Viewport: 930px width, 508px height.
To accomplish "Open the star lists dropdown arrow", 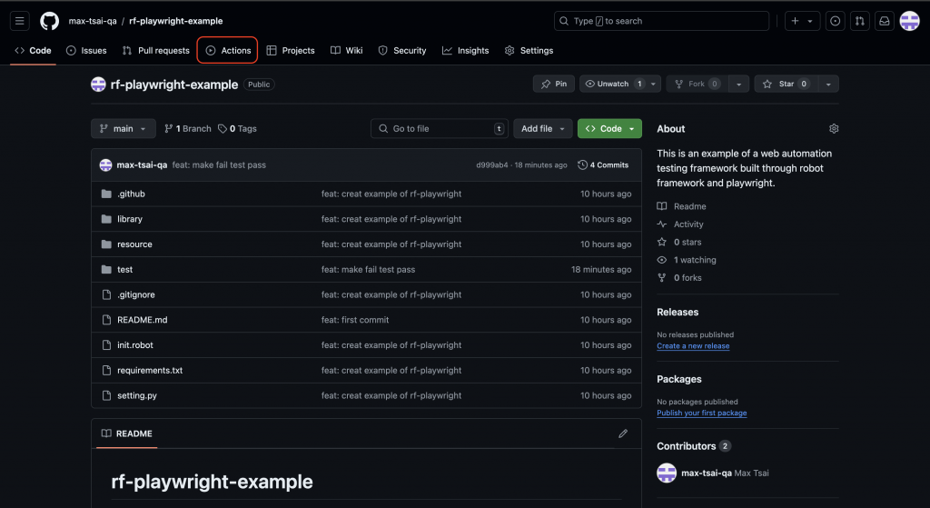I will point(828,84).
